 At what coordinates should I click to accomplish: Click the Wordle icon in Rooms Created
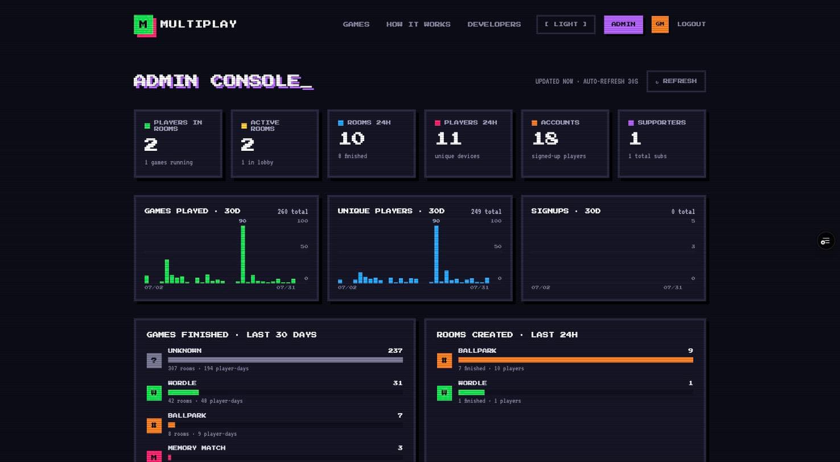click(444, 393)
